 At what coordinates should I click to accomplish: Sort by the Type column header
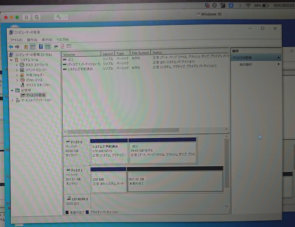coord(122,53)
